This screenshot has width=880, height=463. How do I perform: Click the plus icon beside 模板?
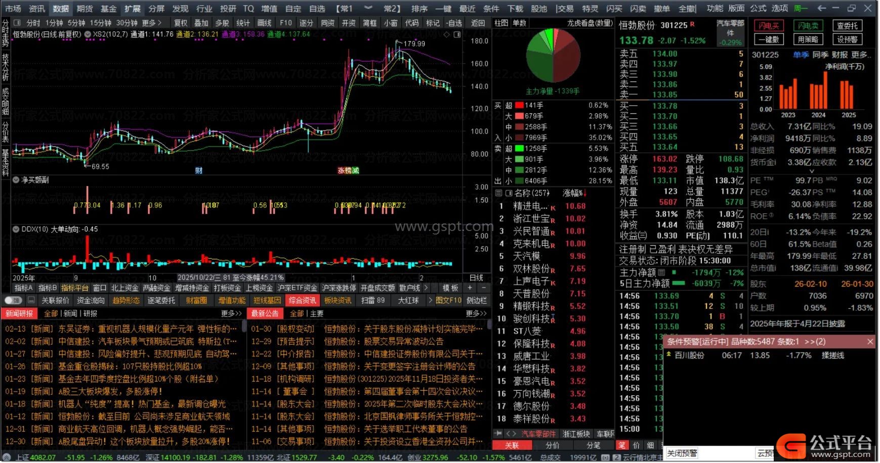tap(470, 288)
